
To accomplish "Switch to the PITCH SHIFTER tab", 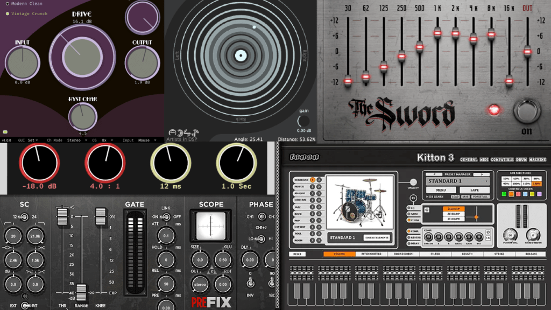I will 371,254.
